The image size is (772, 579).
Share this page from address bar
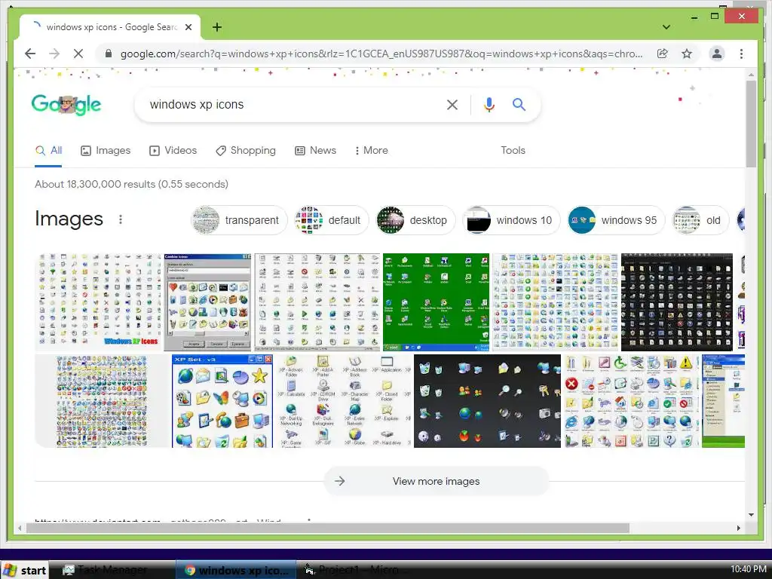(663, 54)
